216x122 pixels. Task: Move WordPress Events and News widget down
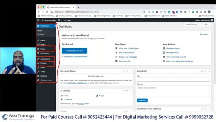206,109
